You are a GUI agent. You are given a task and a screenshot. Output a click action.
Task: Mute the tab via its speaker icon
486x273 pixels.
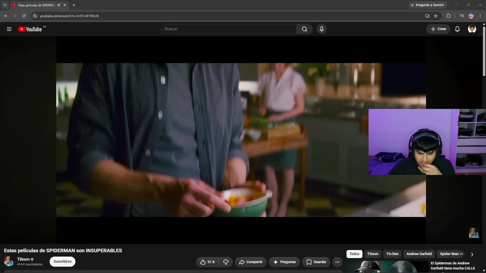[58, 5]
